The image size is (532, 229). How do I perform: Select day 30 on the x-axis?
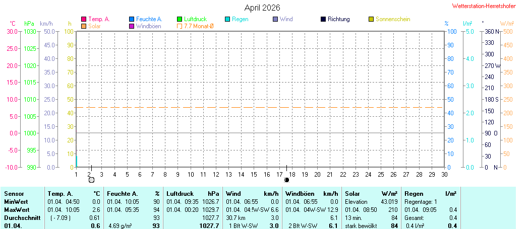[444, 175]
